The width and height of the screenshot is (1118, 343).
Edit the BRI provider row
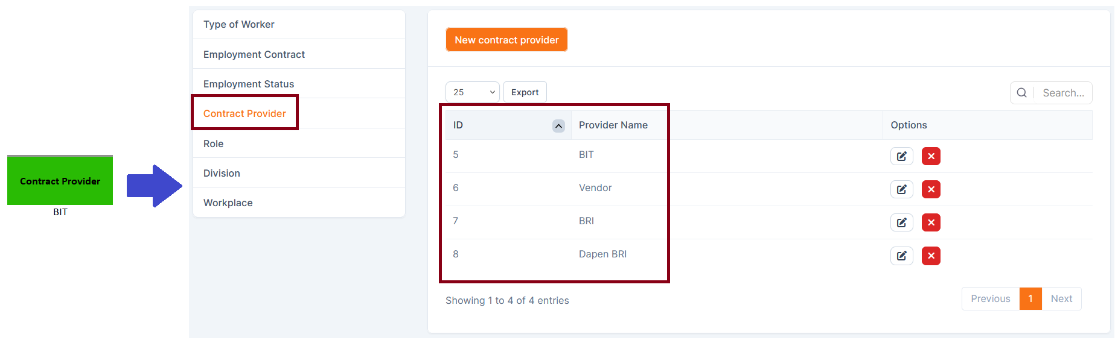[x=901, y=222]
